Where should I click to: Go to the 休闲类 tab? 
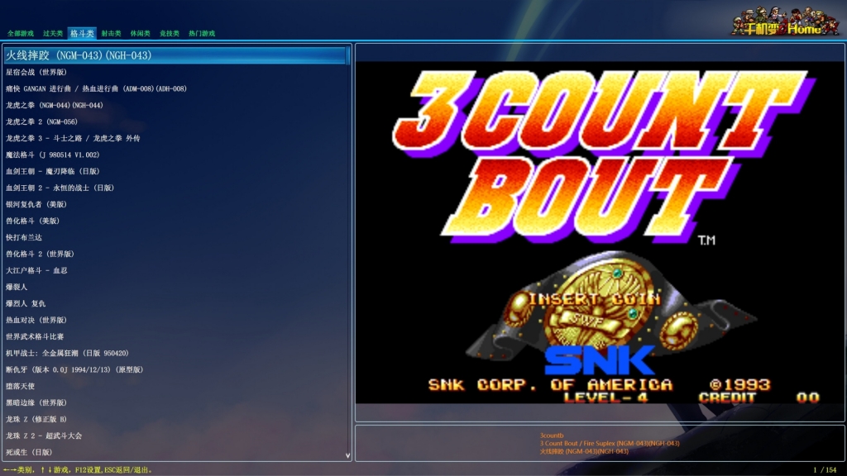[x=140, y=34]
